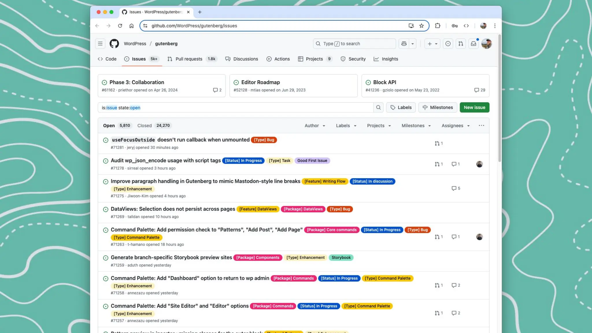Screen dimensions: 592x333
Task: Expand the Assignees filter dropdown
Action: pyautogui.click(x=455, y=125)
